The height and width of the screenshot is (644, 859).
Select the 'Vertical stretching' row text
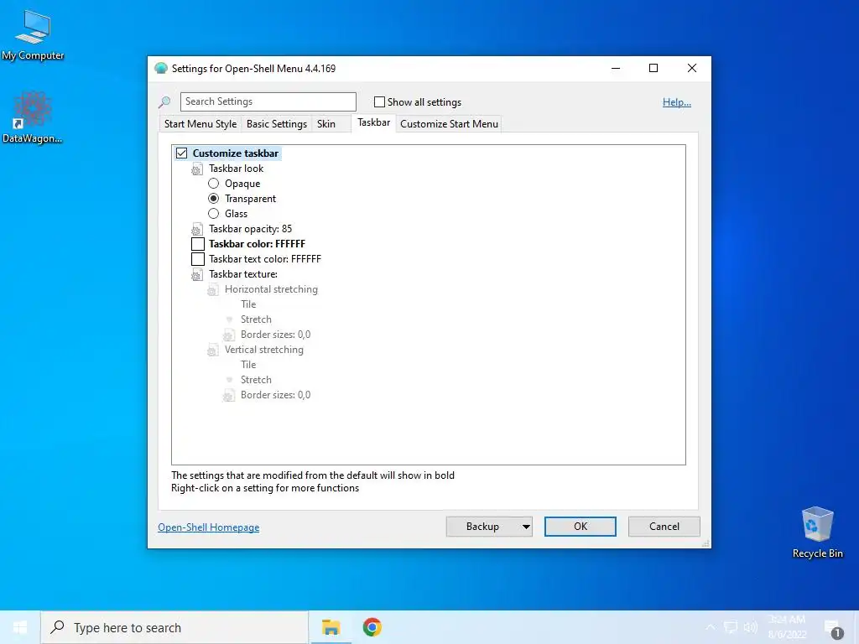pos(264,350)
